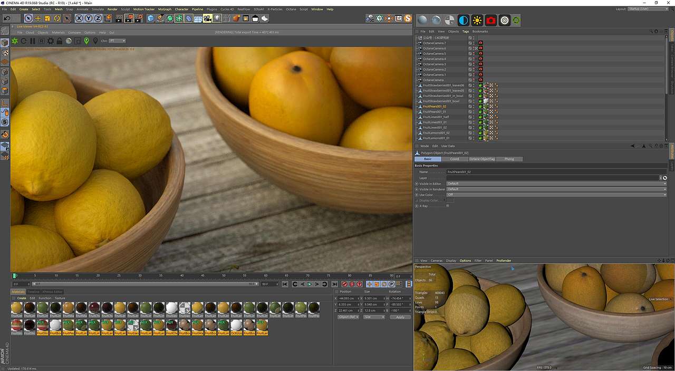Click the green recycle arrows icon

tap(517, 21)
